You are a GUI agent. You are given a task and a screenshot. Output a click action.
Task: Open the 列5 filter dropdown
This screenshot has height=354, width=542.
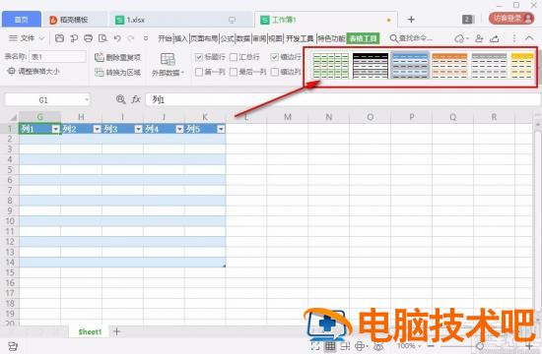tap(221, 129)
